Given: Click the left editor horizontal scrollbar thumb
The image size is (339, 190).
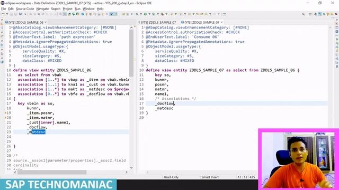Looking at the screenshot, I should [52, 172].
